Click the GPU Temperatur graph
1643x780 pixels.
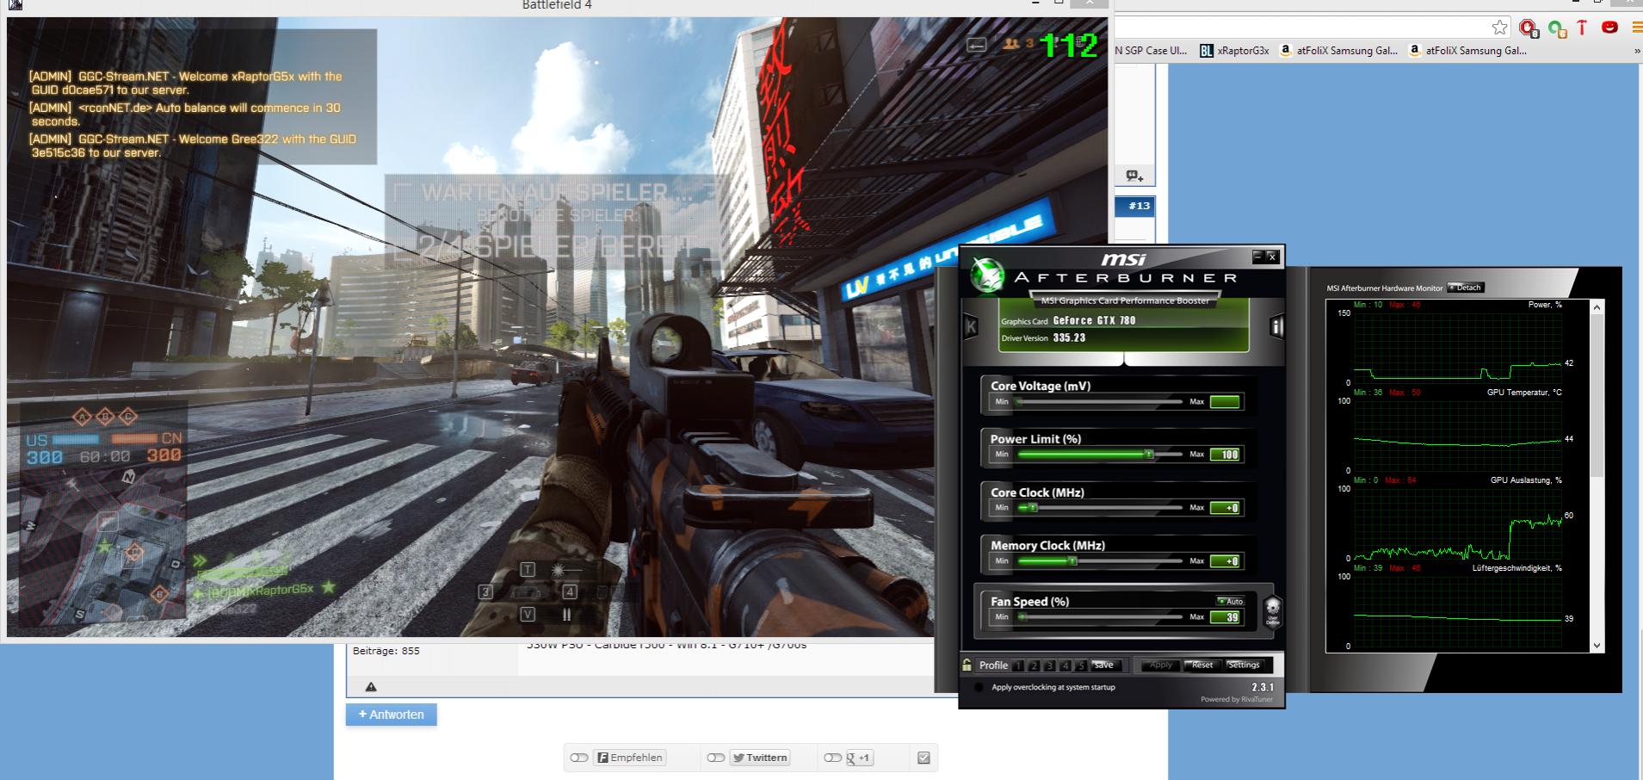pos(1458,436)
